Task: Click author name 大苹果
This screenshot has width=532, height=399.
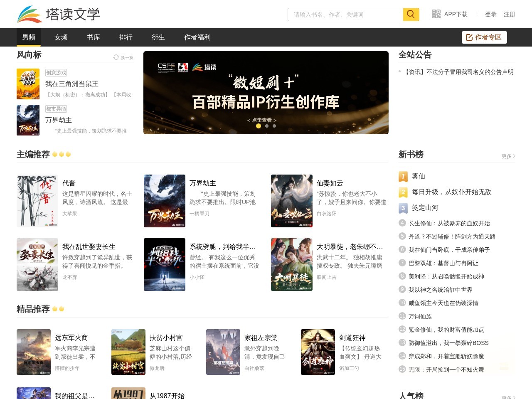Action: (70, 214)
